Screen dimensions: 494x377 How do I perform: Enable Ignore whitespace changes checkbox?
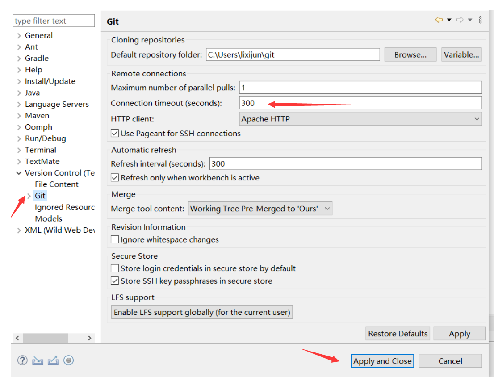click(115, 240)
